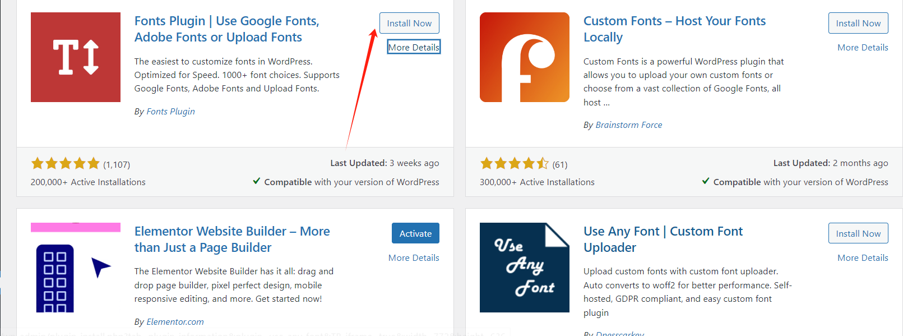Install the Use Any Font plugin
The width and height of the screenshot is (903, 336).
click(858, 233)
